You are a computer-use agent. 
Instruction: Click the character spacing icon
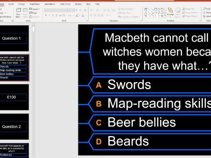[64, 16]
